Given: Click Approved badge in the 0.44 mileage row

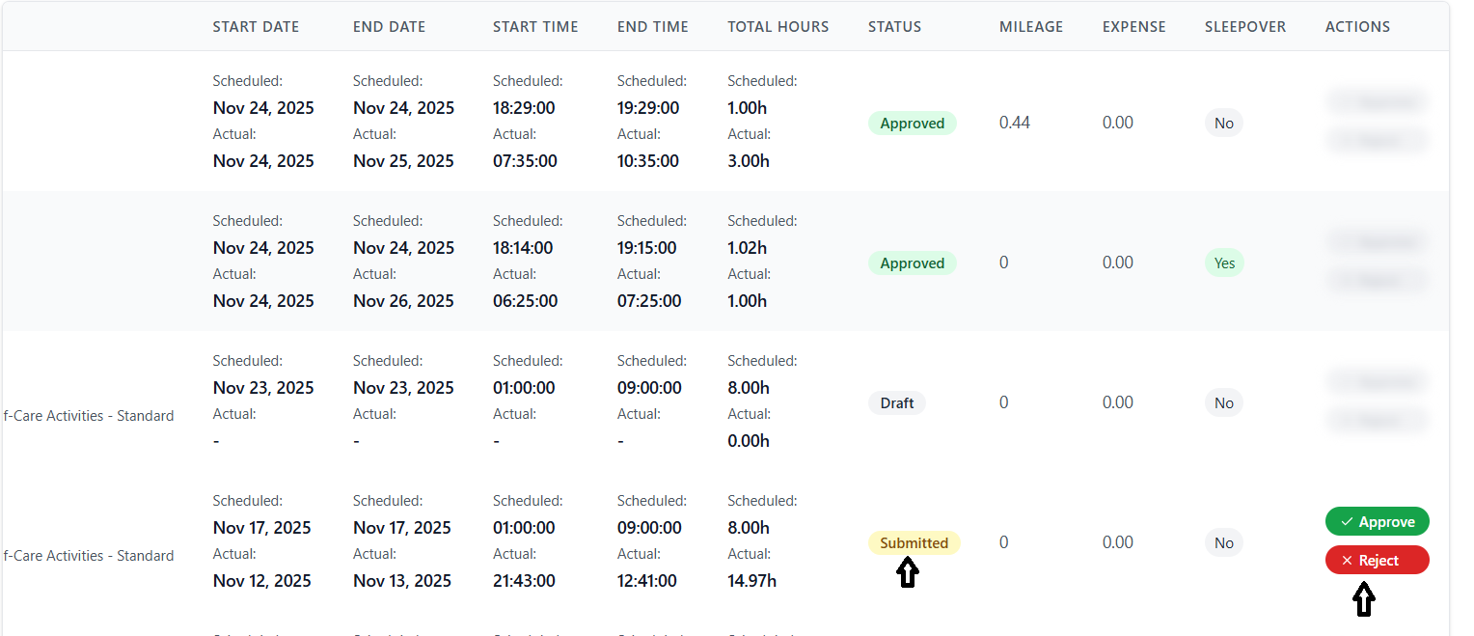Looking at the screenshot, I should [912, 124].
